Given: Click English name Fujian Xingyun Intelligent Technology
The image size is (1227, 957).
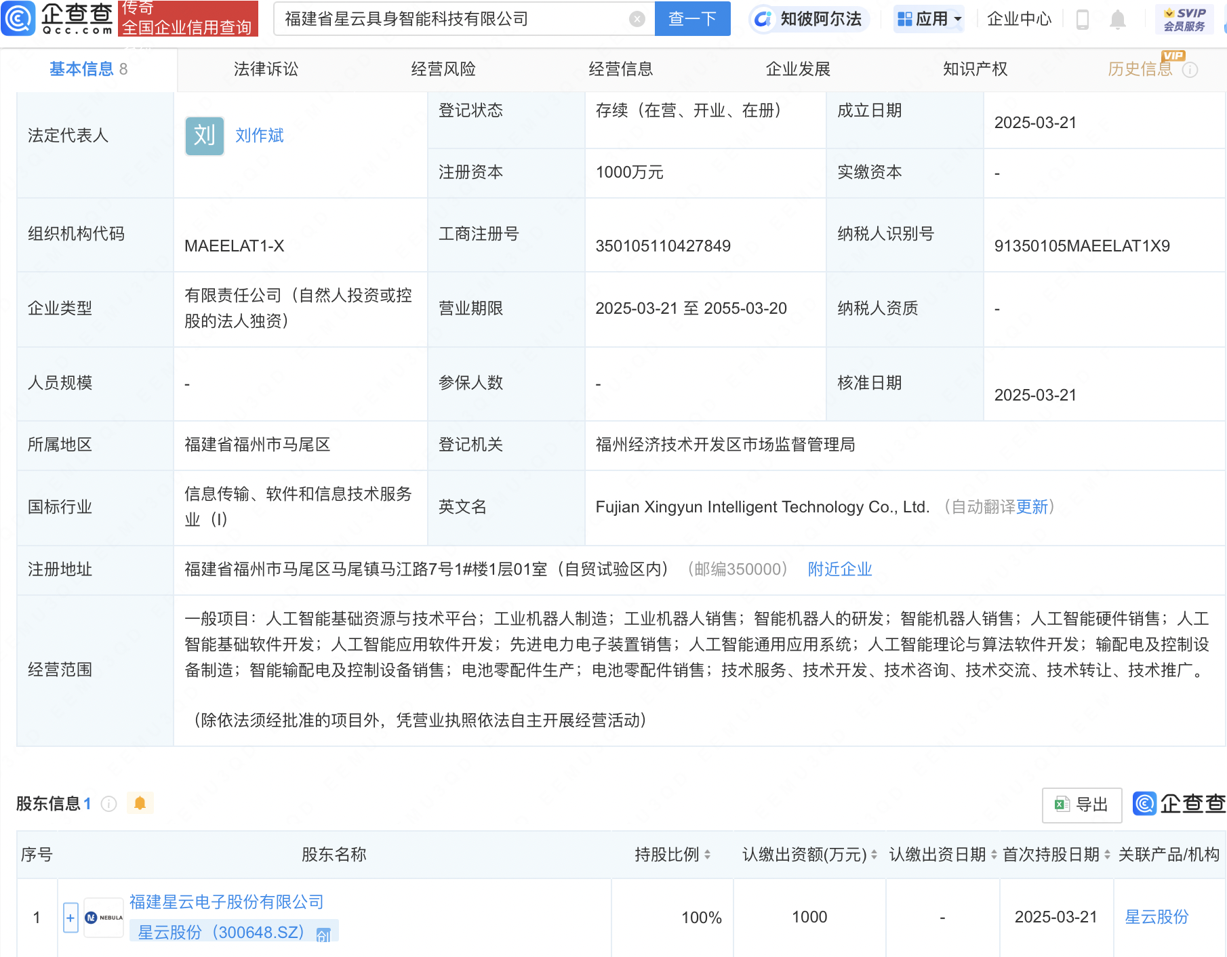Looking at the screenshot, I should [762, 507].
